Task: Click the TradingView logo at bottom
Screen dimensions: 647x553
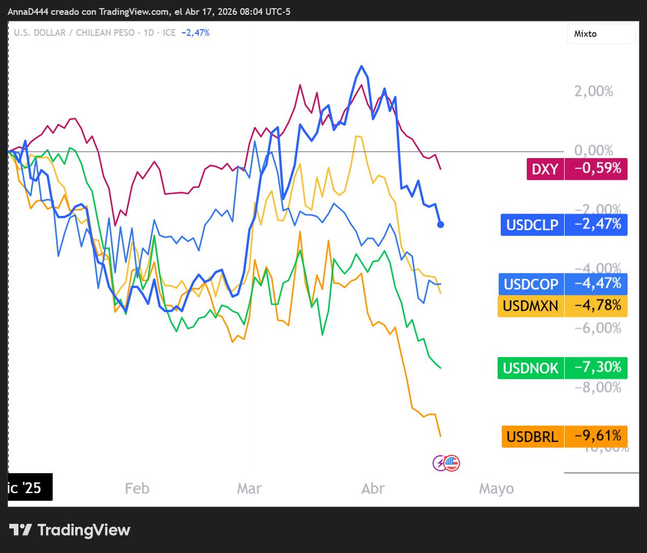Action: [69, 530]
